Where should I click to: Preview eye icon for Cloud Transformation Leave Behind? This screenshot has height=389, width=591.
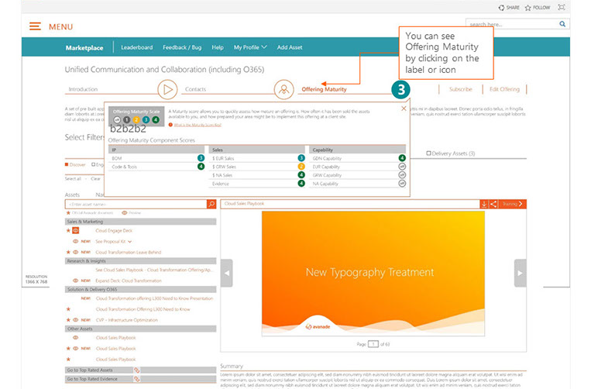point(76,252)
